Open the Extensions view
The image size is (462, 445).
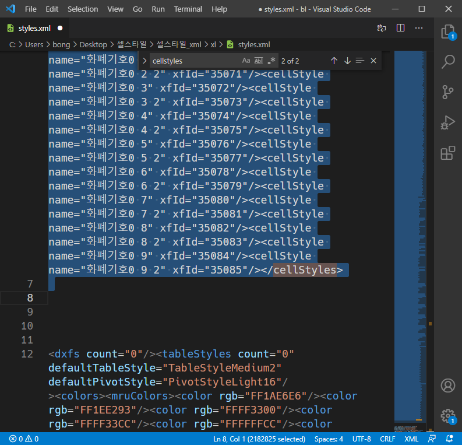pyautogui.click(x=448, y=153)
